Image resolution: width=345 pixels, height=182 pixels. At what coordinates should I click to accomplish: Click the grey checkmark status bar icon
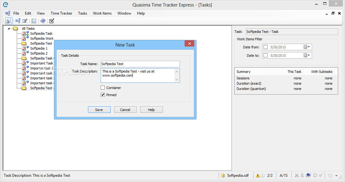(321, 175)
